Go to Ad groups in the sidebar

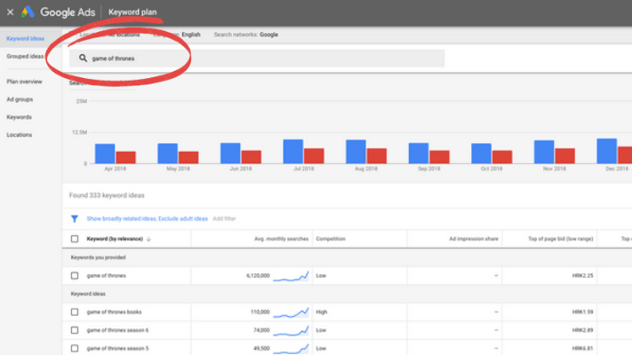(20, 99)
